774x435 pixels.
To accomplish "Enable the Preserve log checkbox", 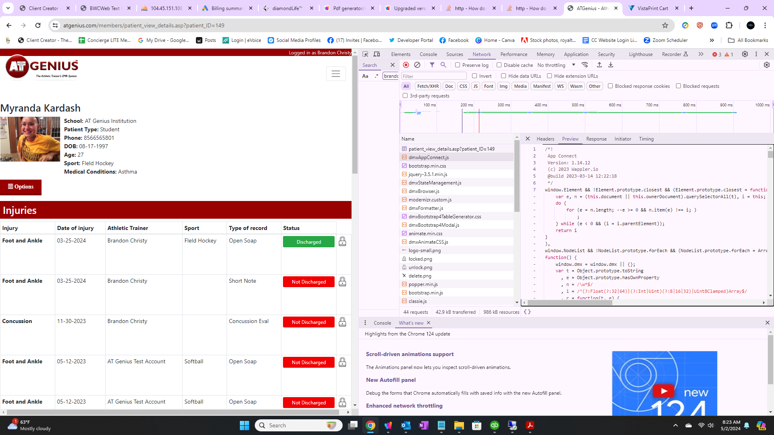I will pos(458,65).
